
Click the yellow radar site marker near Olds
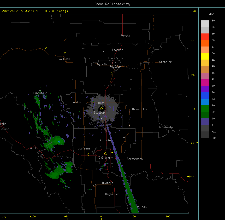(101, 109)
